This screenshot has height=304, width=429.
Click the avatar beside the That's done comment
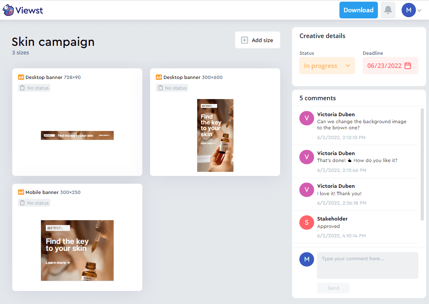coord(307,157)
